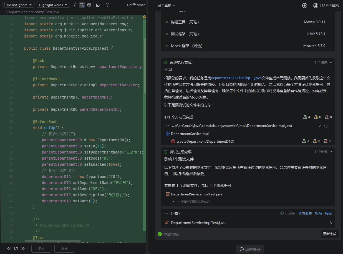343x254 pixels.
Task: Open the 'Do not ignore' dropdown
Action: 19,5
